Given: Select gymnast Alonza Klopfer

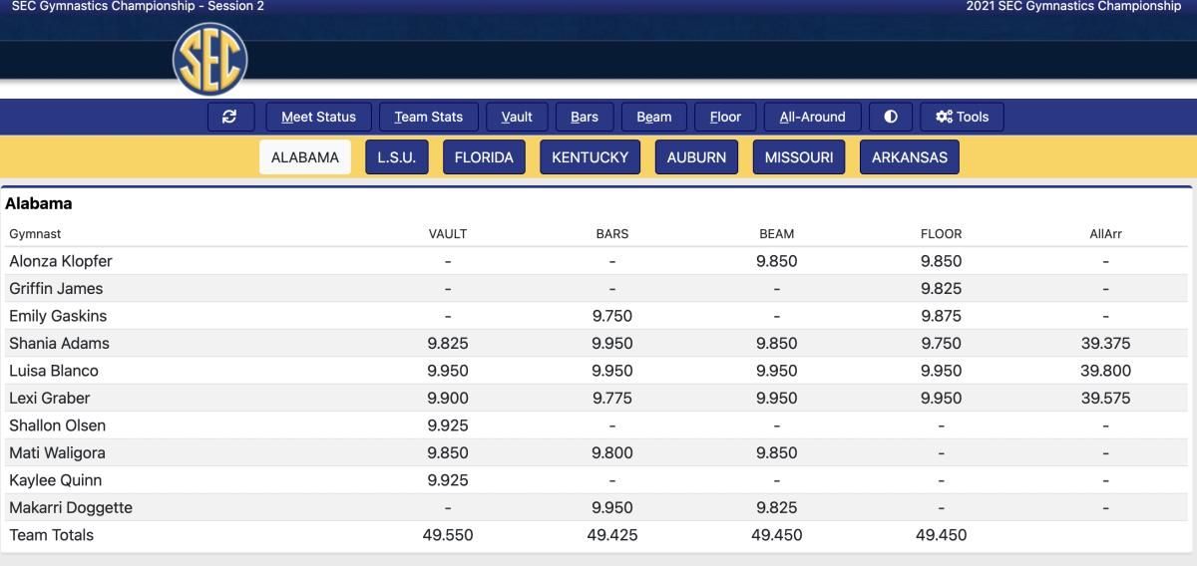Looking at the screenshot, I should pos(61,261).
